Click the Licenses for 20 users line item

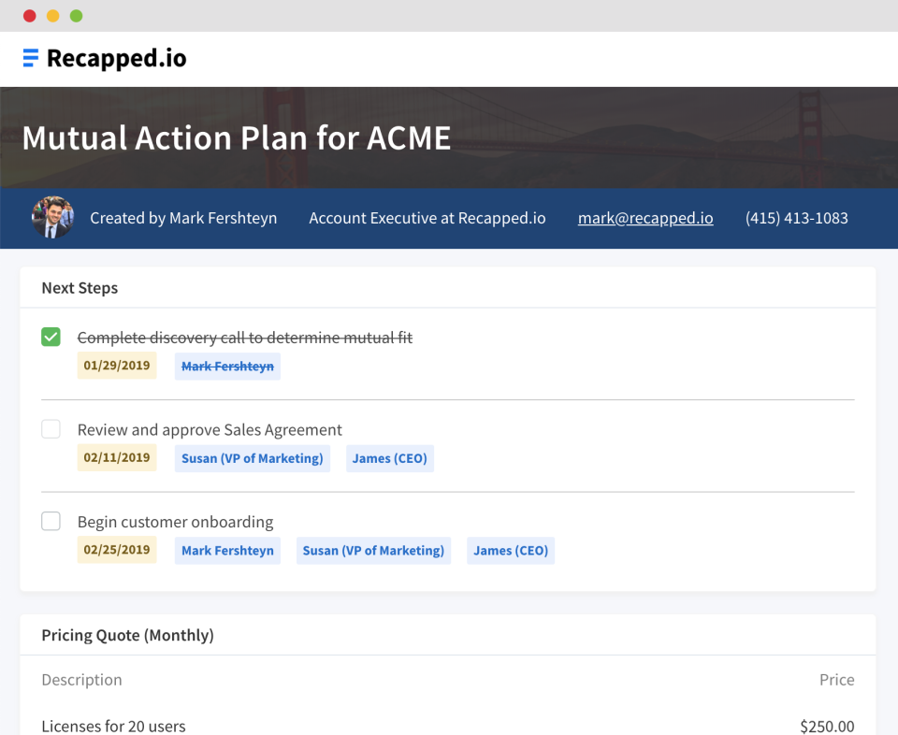[113, 726]
